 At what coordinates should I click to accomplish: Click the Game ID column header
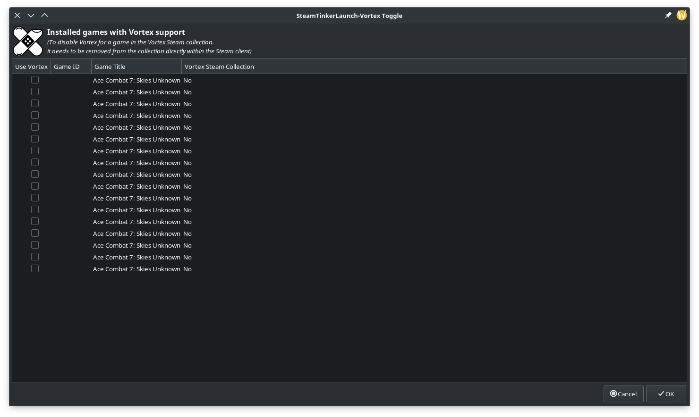click(x=67, y=67)
